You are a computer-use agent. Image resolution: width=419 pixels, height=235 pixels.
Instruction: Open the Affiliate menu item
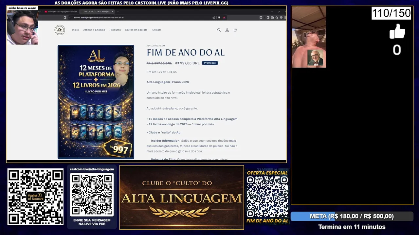[x=156, y=30]
